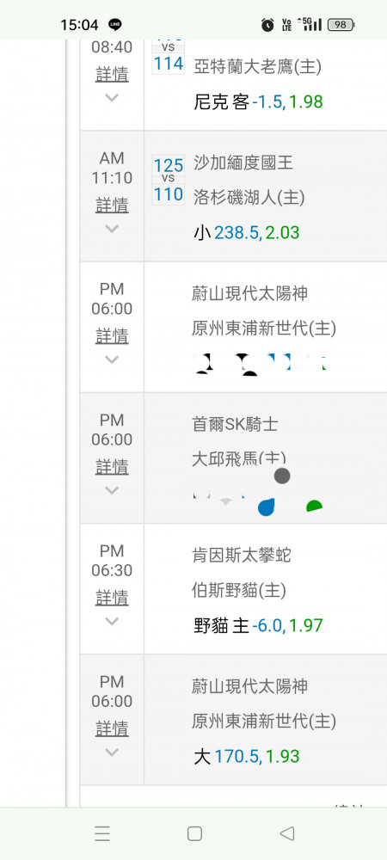Expand chevron under AM 11:10 Kings vs Lakers
The image size is (387, 860).
pos(112,229)
